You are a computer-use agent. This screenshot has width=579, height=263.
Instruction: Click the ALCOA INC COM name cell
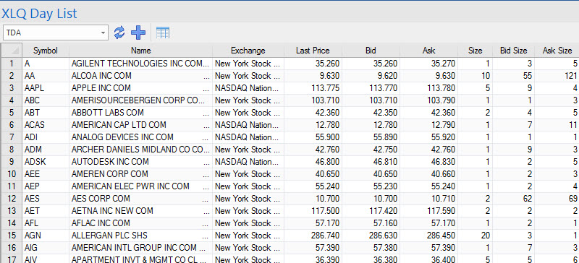pos(140,76)
